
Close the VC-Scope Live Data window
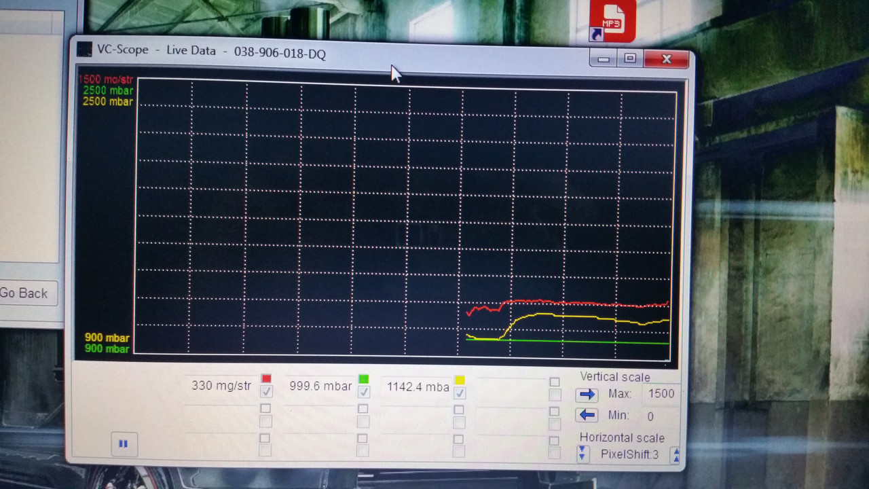666,60
